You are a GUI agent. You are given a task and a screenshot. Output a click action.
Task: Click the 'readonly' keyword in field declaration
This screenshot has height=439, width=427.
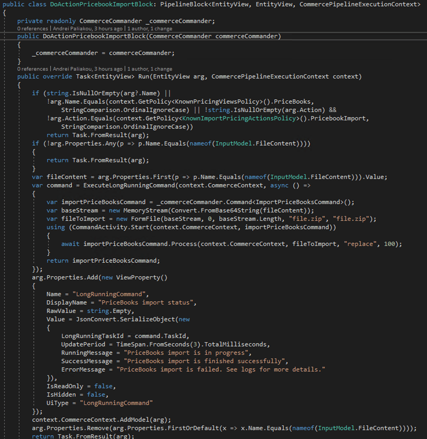pyautogui.click(x=61, y=21)
